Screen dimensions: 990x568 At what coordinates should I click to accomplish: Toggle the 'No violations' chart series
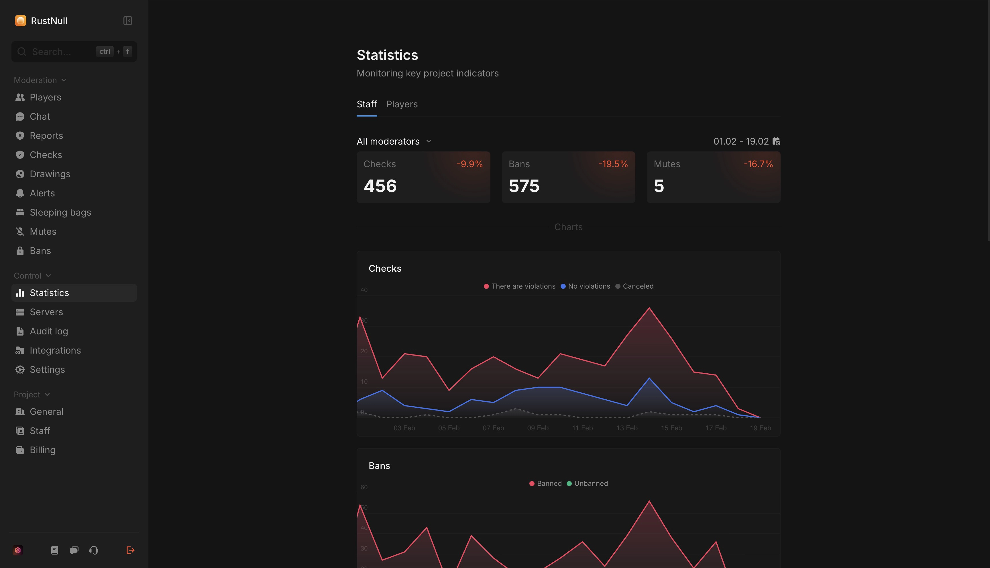[585, 286]
